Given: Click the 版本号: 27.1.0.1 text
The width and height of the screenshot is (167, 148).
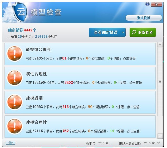Looking at the screenshot, I should pyautogui.click(x=98, y=143).
